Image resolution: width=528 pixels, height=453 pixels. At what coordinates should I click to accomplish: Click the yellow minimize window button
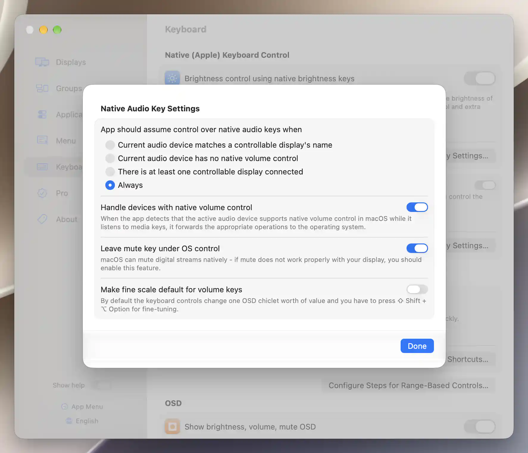[x=43, y=30]
